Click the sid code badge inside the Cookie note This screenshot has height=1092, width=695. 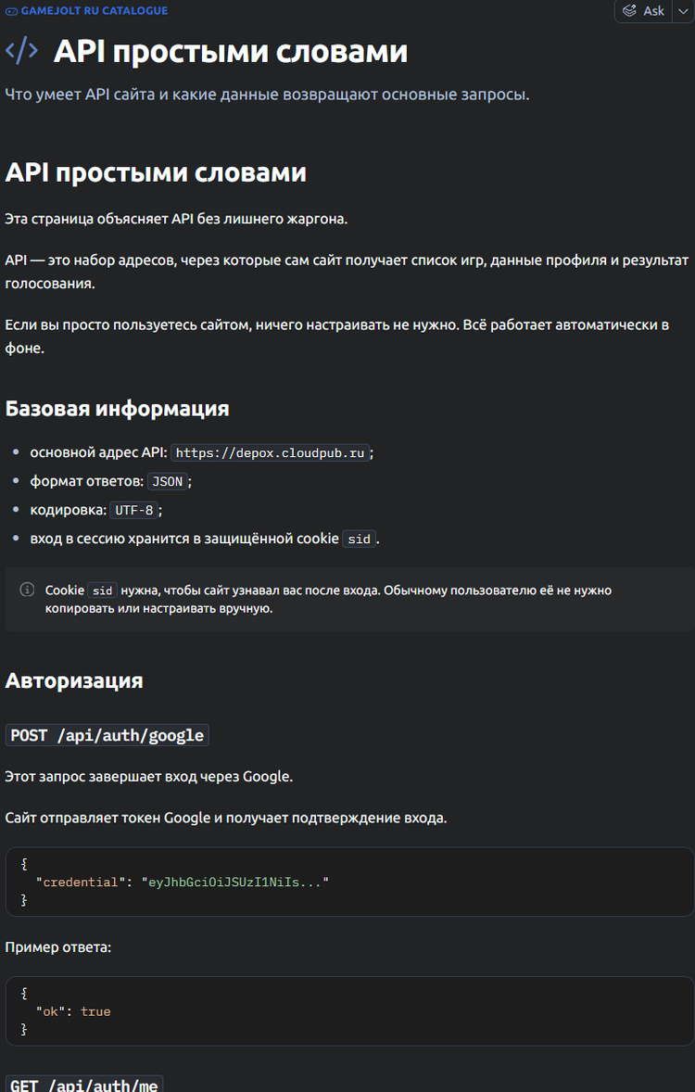tap(101, 590)
